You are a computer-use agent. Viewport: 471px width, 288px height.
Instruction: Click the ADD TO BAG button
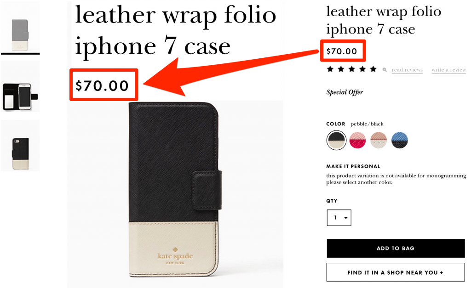click(x=396, y=248)
